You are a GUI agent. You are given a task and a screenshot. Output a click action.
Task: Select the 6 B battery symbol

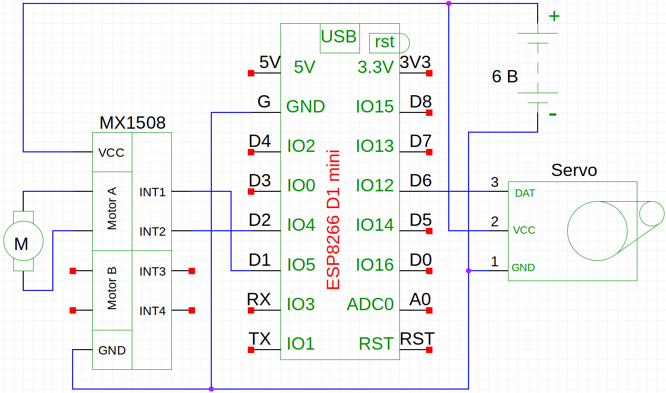coord(538,68)
